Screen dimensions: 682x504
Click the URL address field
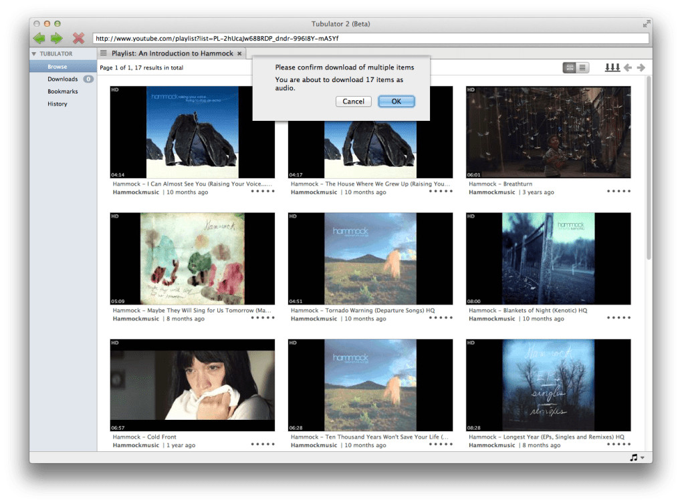[x=370, y=38]
